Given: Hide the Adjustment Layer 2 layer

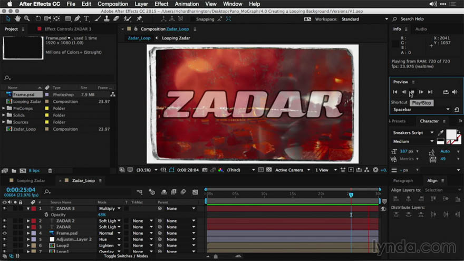Looking at the screenshot, I should [4, 239].
